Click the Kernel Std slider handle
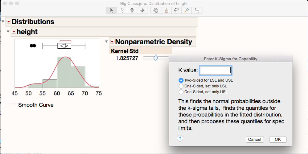 156,58
